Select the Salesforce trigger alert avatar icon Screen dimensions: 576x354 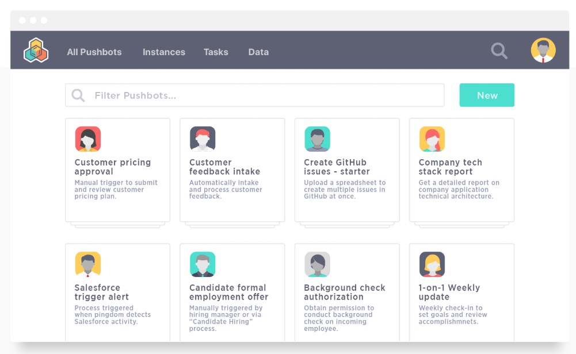(87, 264)
